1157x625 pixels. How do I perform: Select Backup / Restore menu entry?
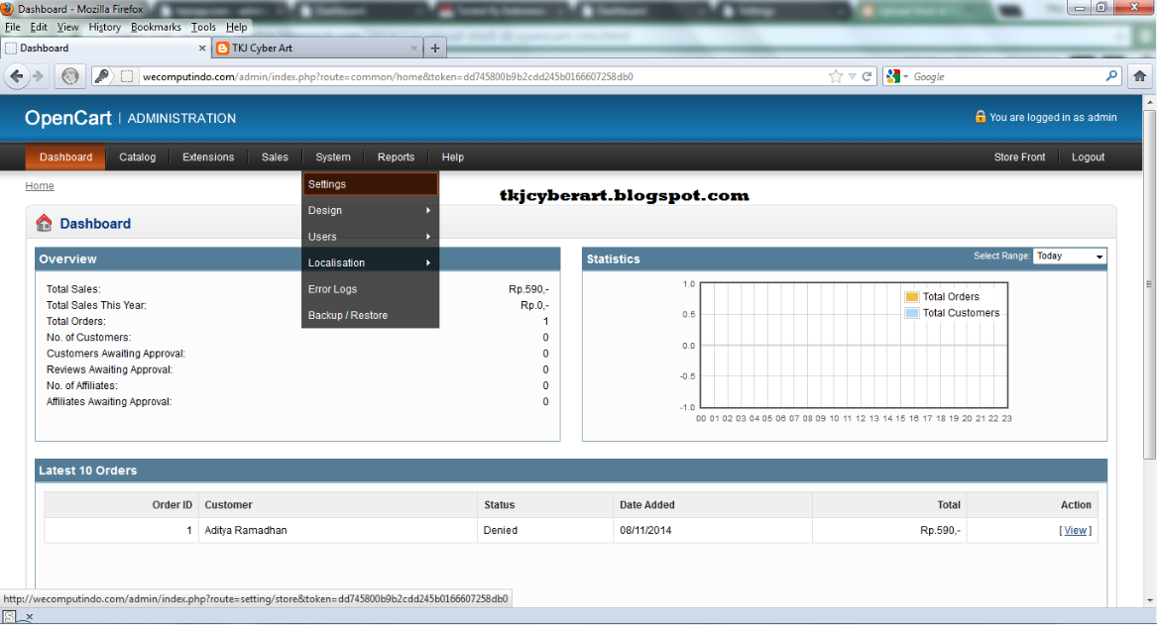[x=370, y=315]
